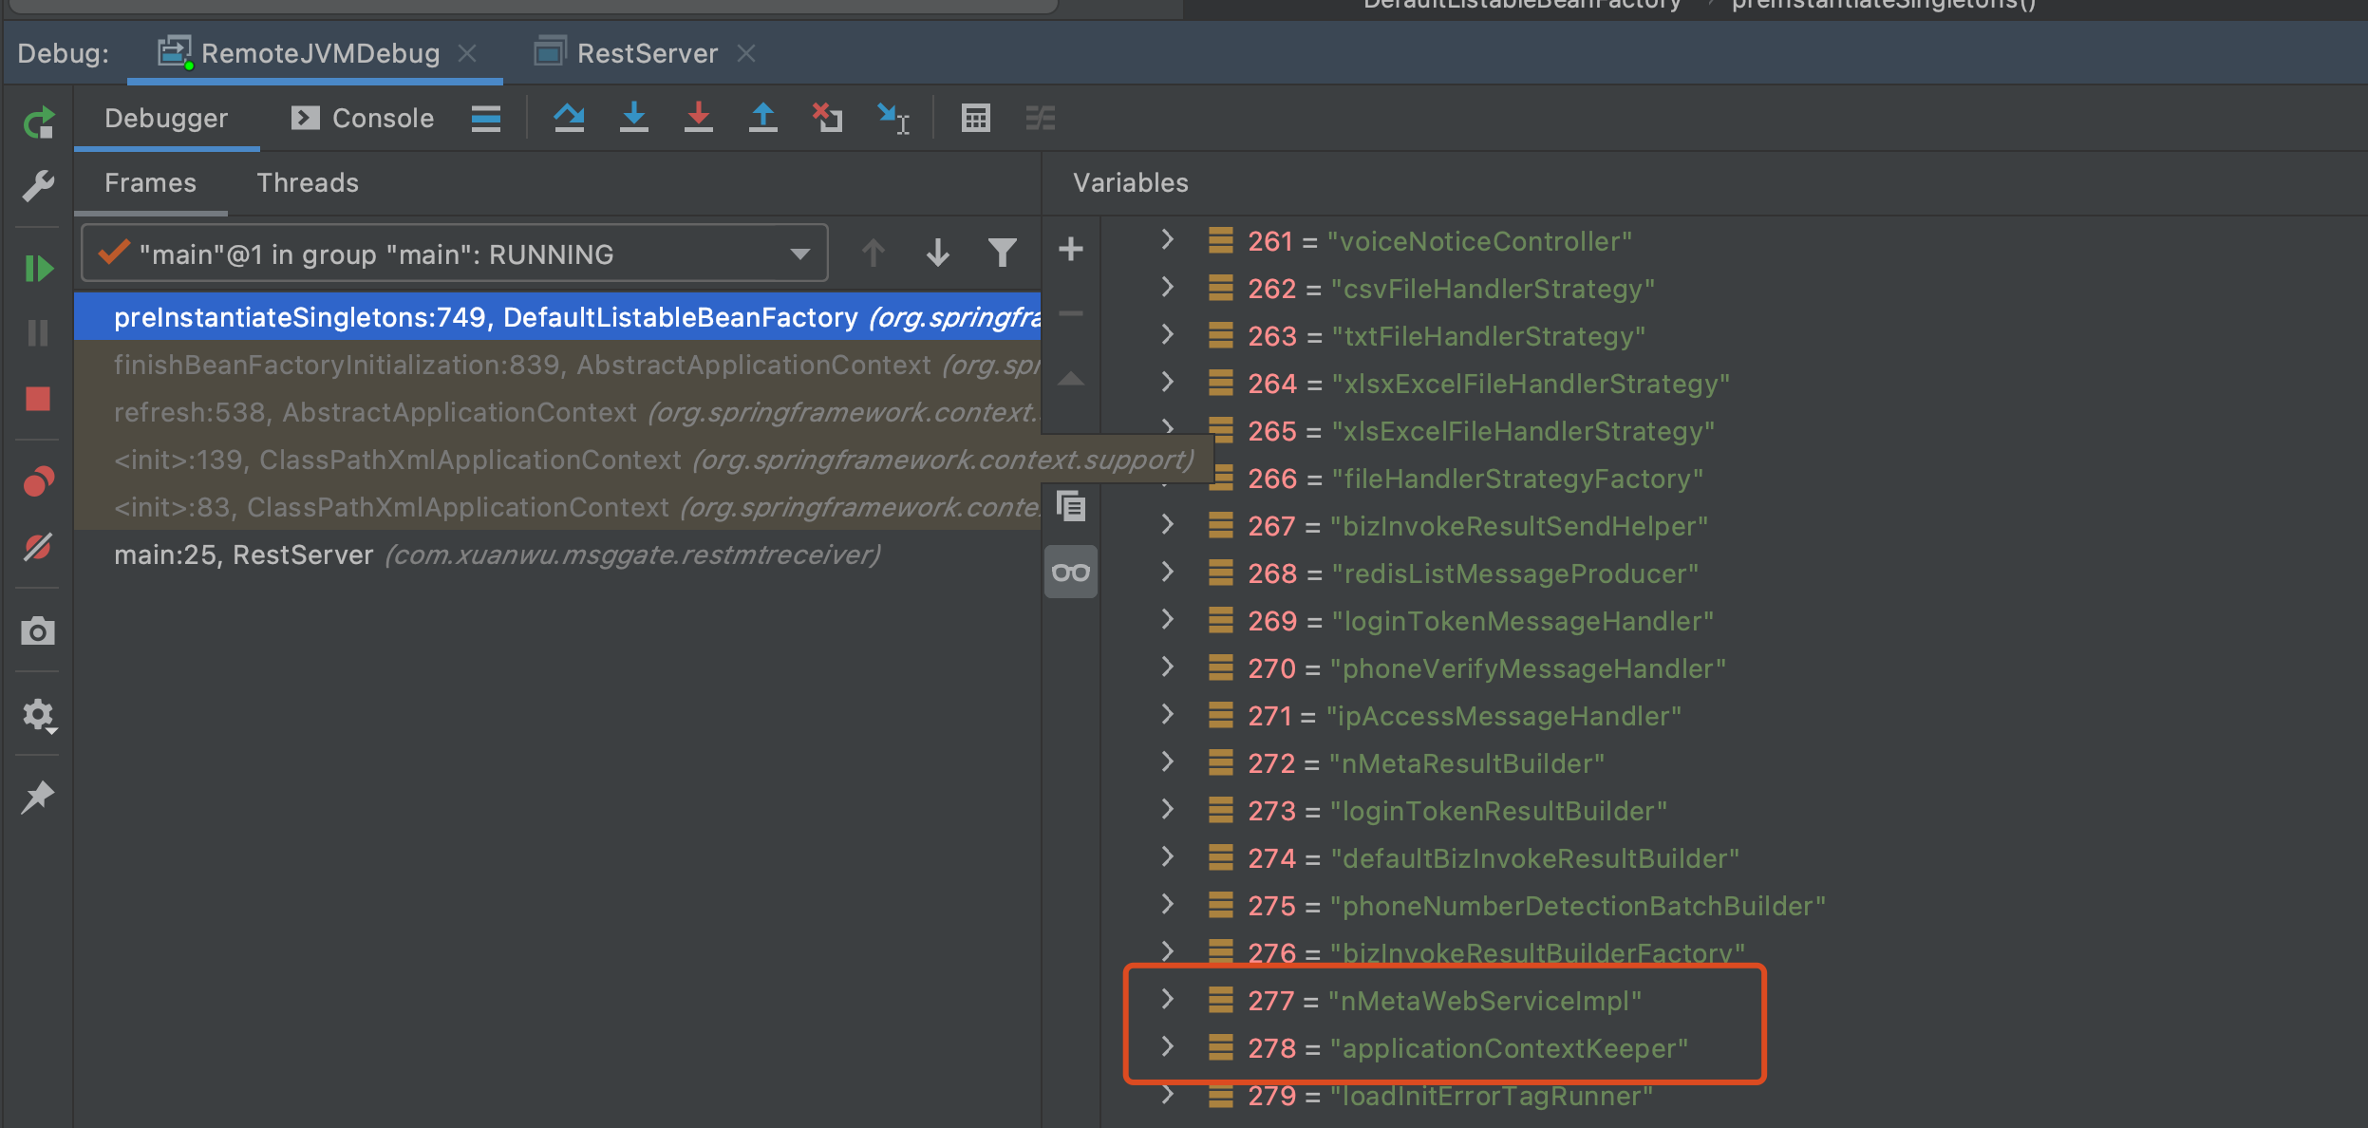2368x1128 pixels.
Task: Select the refresh:538 stack frame
Action: click(x=557, y=412)
